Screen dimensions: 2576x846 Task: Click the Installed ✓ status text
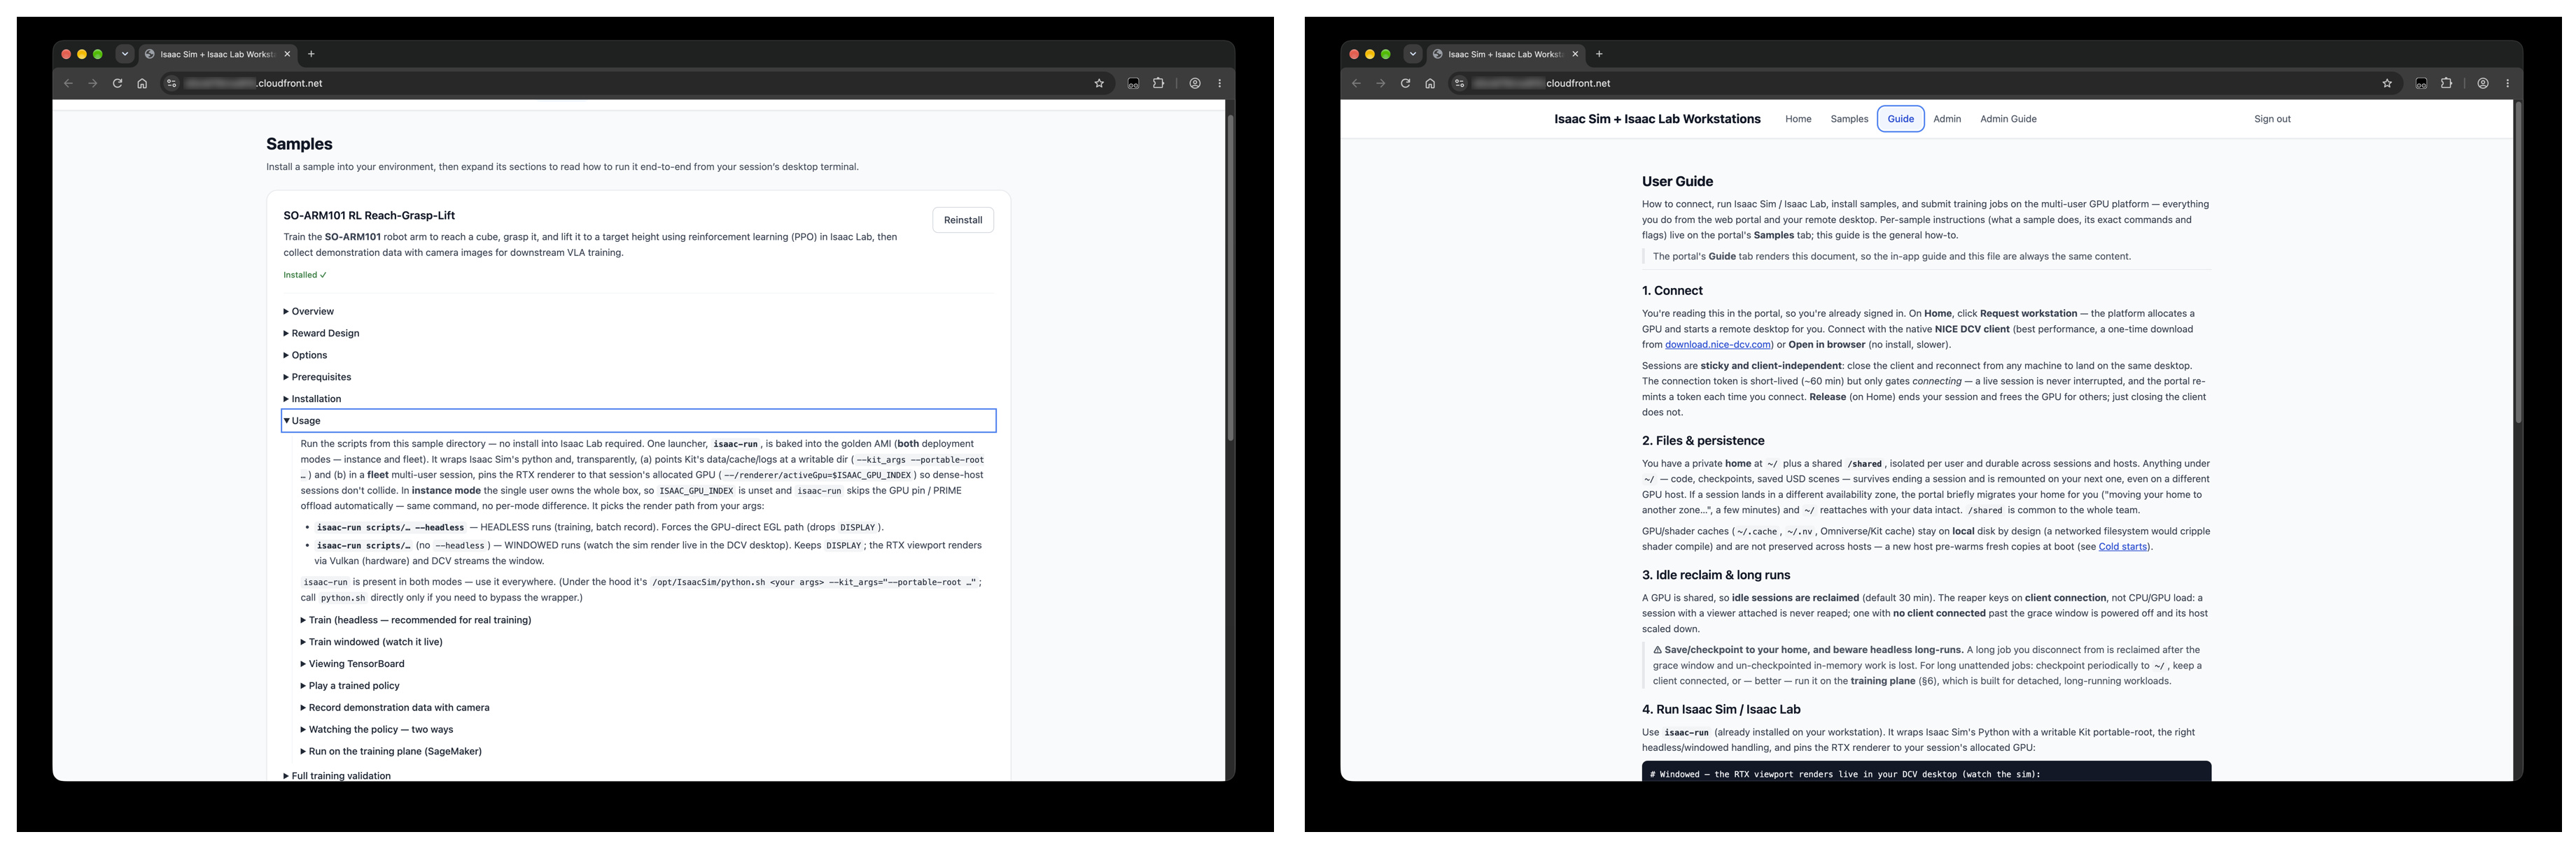(x=305, y=275)
